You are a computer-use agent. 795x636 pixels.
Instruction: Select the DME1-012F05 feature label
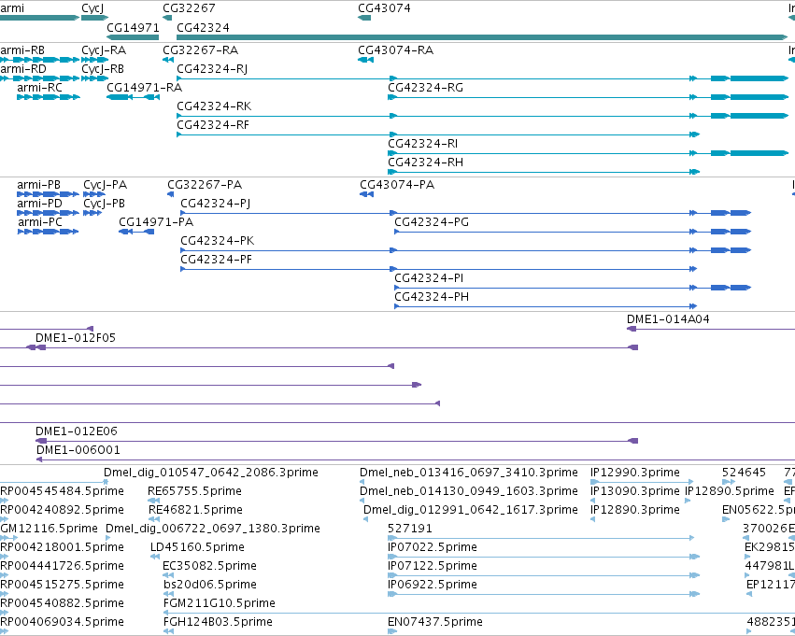76,338
